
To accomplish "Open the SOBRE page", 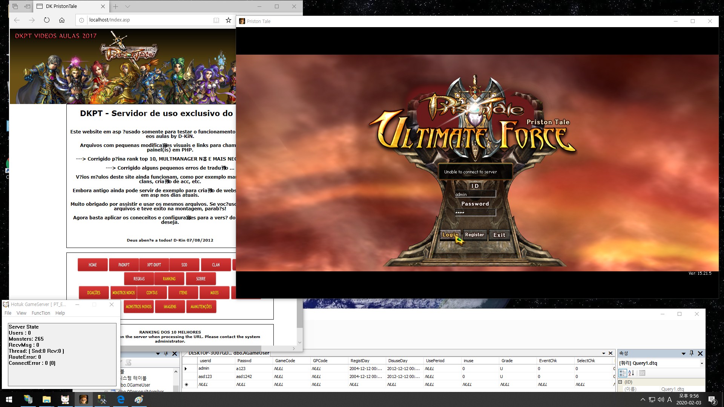I will (201, 279).
